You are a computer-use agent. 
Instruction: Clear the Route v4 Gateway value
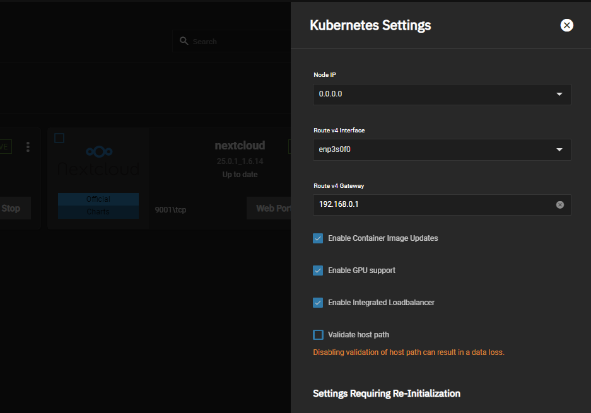tap(559, 205)
